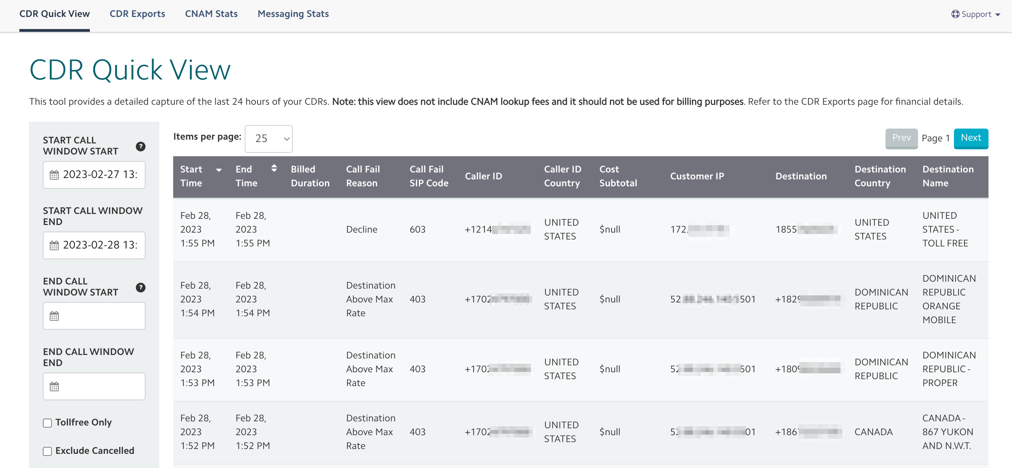
Task: Edit the Start Call Window End date field
Action: click(x=94, y=245)
